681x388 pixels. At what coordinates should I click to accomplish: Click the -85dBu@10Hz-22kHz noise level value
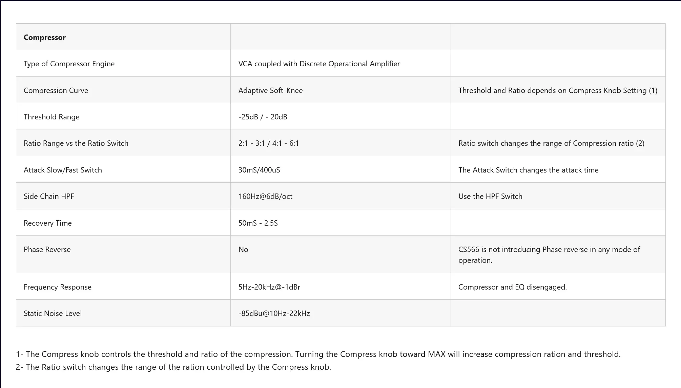[x=274, y=313]
